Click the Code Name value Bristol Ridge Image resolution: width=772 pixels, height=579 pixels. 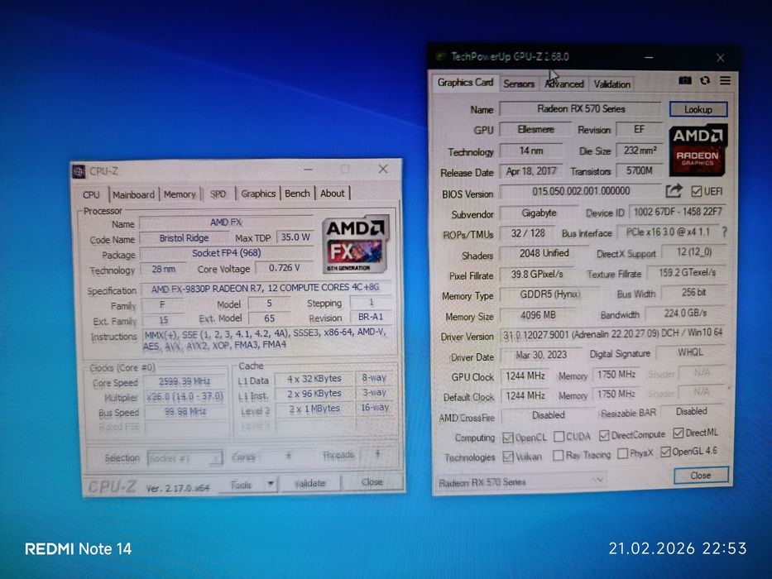click(185, 238)
